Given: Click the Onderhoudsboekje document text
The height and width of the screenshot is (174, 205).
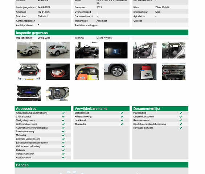Looking at the screenshot, I should (144, 117).
